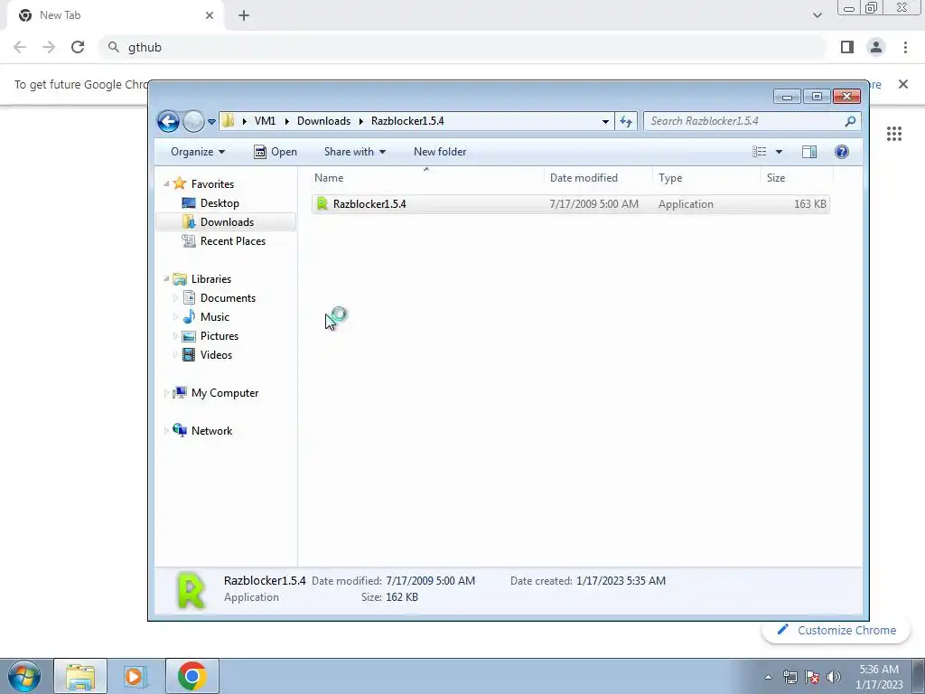Viewport: 925px width, 694px height.
Task: Change view with the view icon
Action: click(x=759, y=152)
